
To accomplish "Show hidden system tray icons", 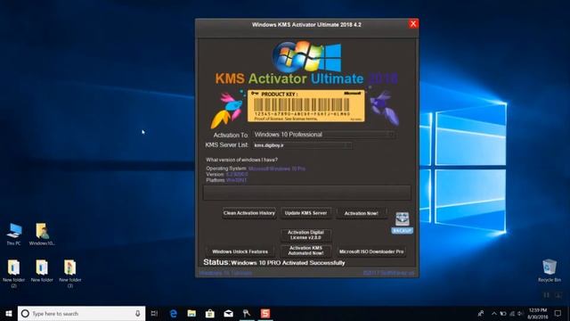I will coord(494,313).
